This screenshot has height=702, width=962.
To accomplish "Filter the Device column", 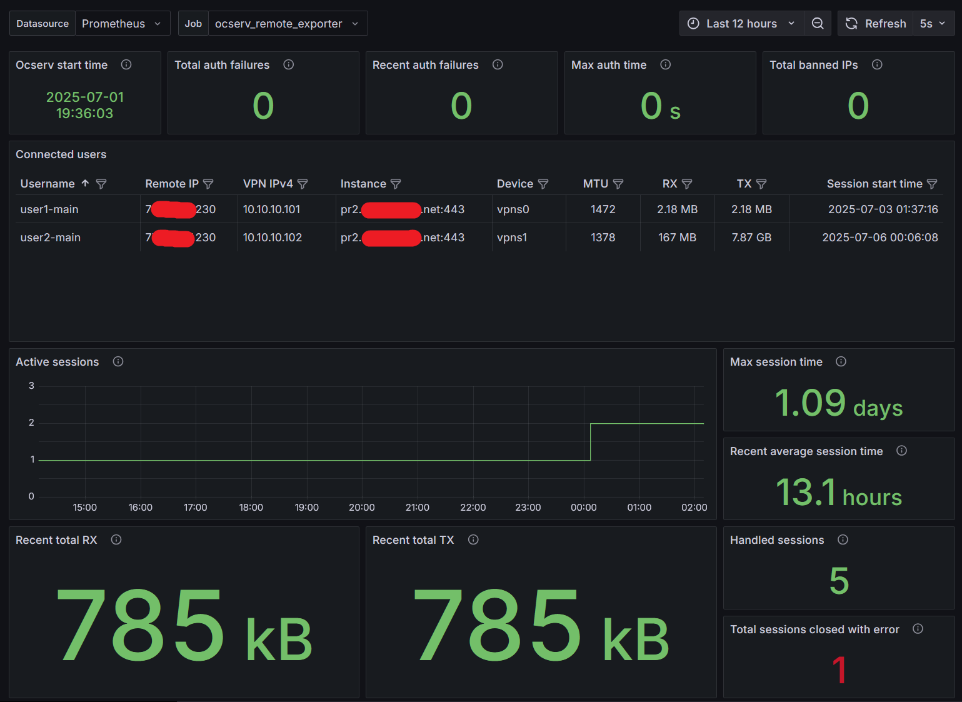I will point(543,184).
